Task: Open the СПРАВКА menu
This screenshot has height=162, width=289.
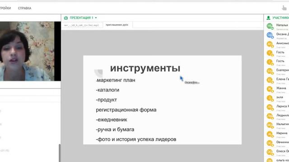Action: [x=24, y=8]
